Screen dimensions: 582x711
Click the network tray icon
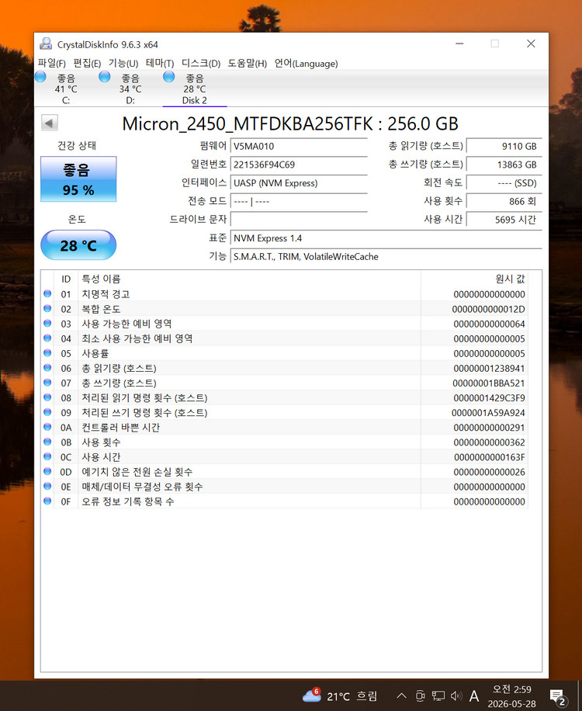(x=438, y=695)
